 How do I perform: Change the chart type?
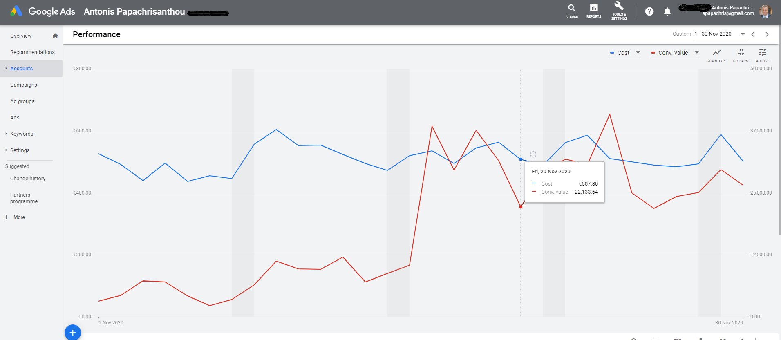click(x=717, y=55)
